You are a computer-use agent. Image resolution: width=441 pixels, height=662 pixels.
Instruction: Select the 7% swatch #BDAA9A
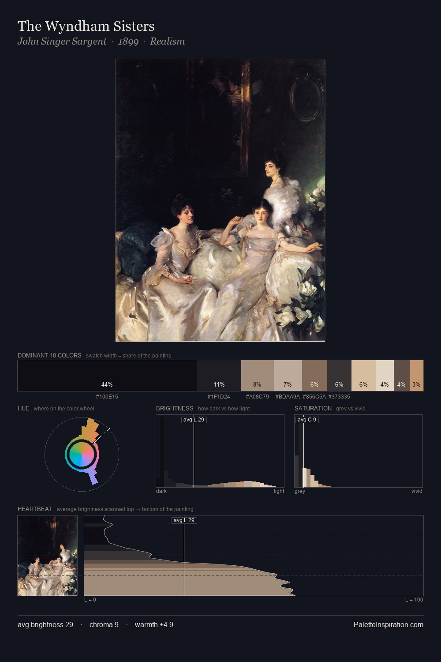288,376
